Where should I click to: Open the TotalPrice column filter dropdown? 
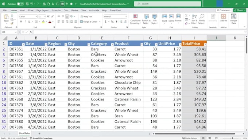(x=205, y=45)
